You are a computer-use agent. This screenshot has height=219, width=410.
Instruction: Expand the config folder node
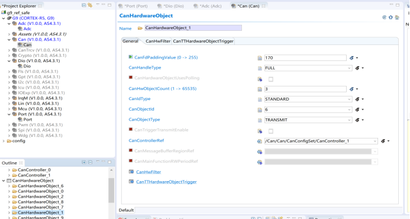(x=4, y=141)
